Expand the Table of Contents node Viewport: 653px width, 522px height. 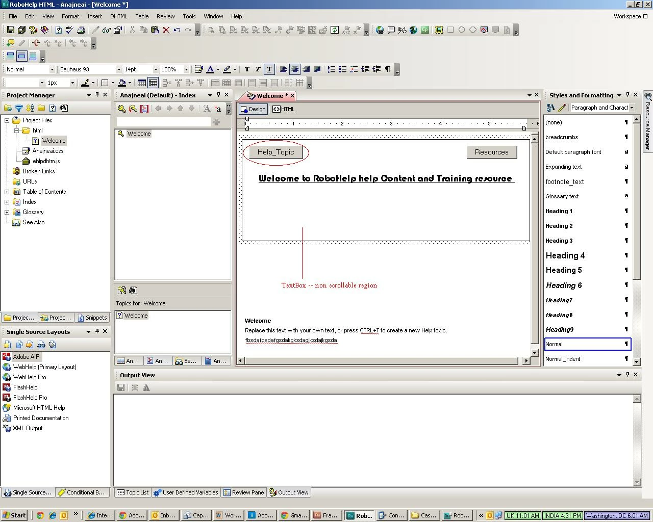coord(7,192)
